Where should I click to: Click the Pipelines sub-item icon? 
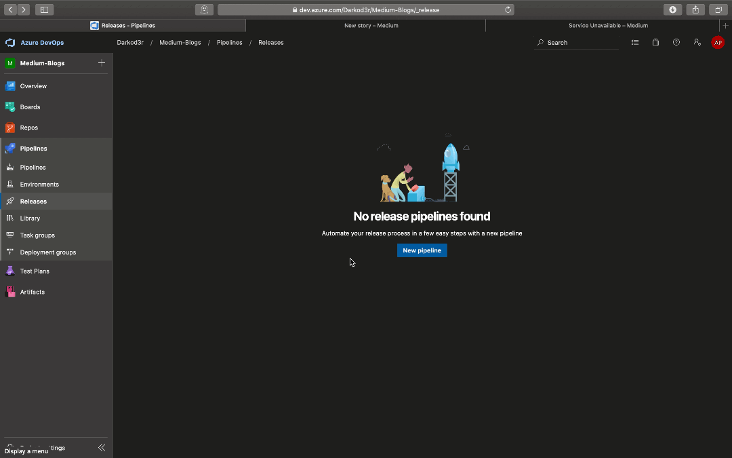pos(9,168)
